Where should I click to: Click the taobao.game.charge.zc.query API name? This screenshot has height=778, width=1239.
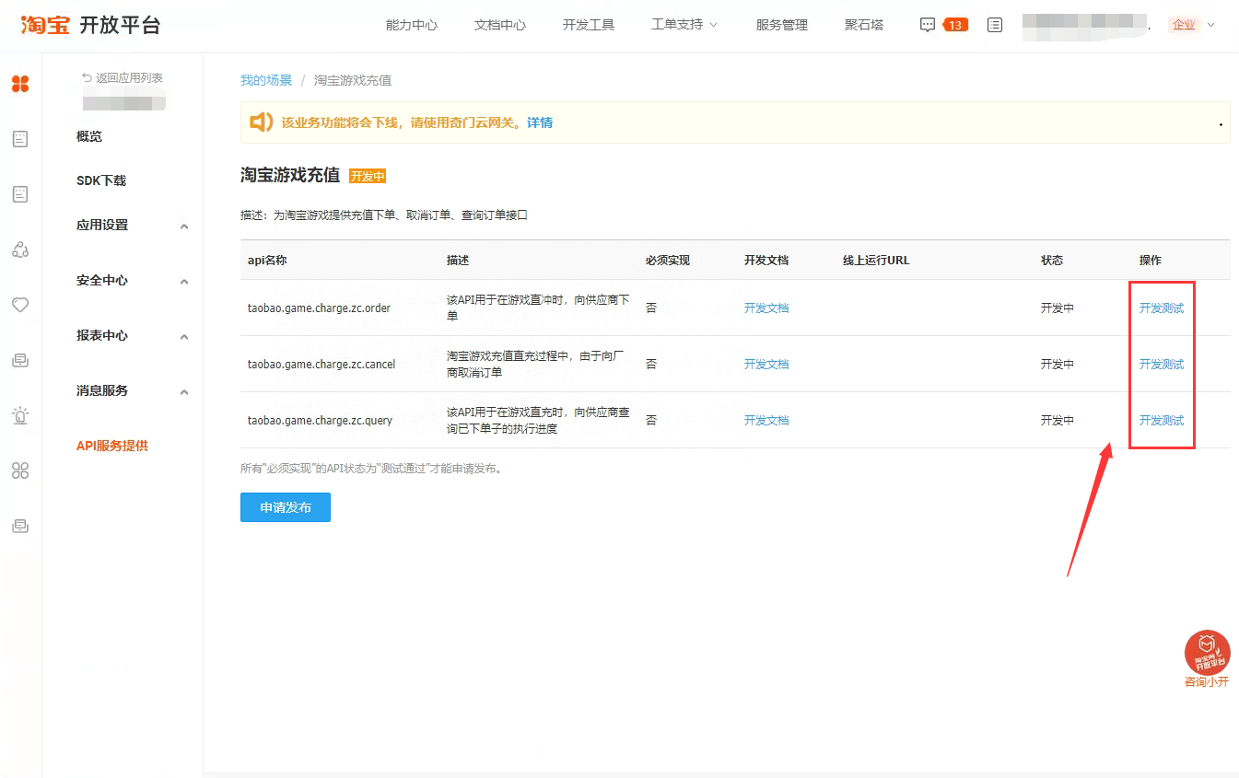(321, 421)
